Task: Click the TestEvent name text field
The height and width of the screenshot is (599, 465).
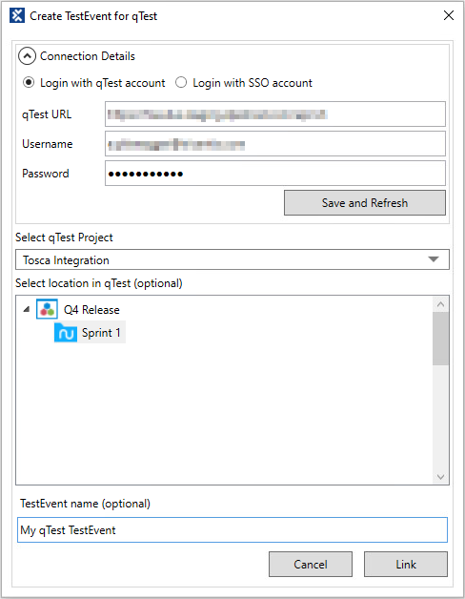Action: (232, 530)
